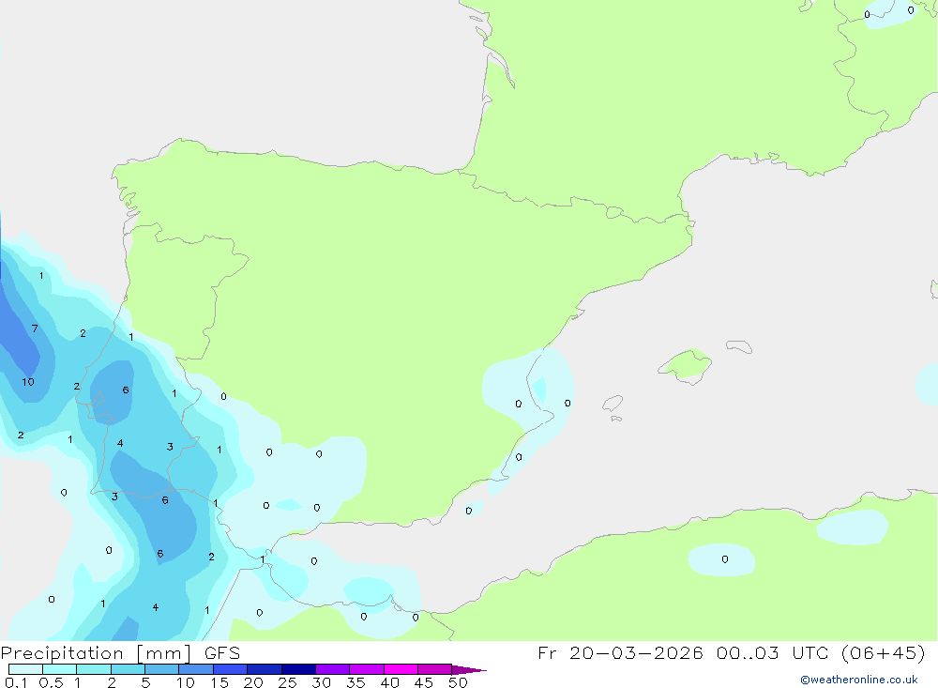Click the "10" precipitation value over the Atlantic

(28, 381)
